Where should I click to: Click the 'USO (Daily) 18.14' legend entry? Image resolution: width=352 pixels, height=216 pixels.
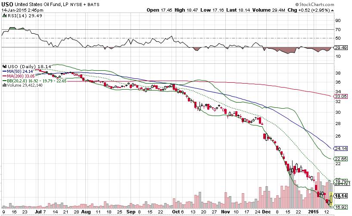pos(29,67)
